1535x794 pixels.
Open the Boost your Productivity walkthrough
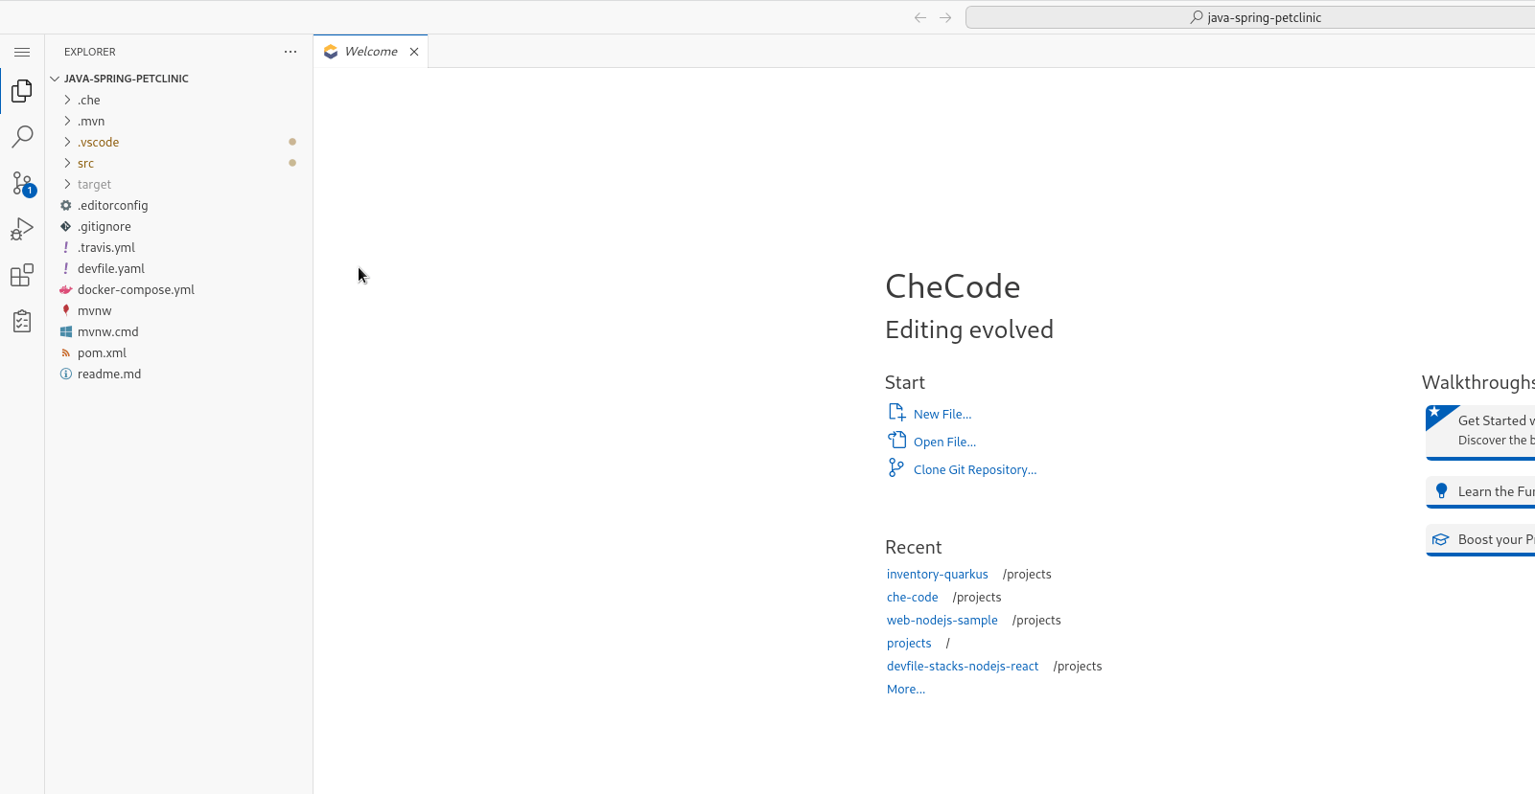pos(1480,539)
